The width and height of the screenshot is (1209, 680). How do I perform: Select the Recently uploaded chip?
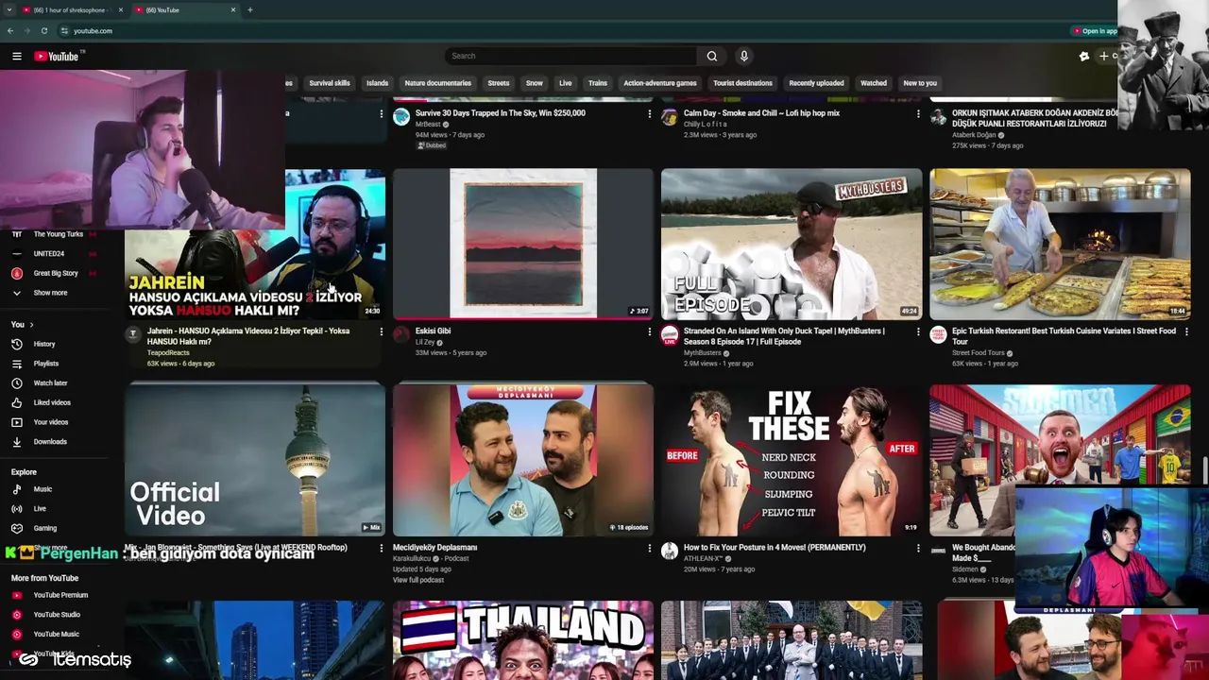pyautogui.click(x=816, y=83)
